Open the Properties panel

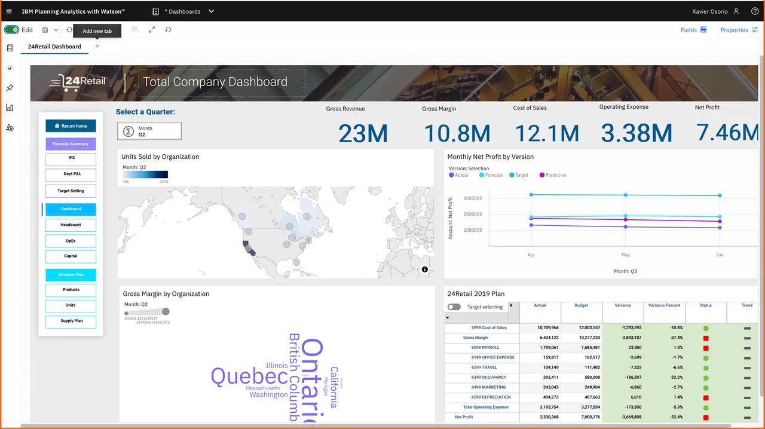pos(739,30)
